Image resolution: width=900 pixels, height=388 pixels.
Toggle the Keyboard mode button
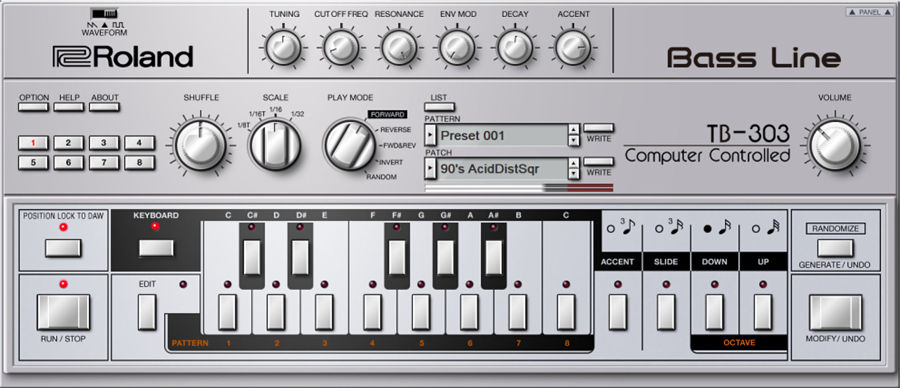tap(156, 248)
